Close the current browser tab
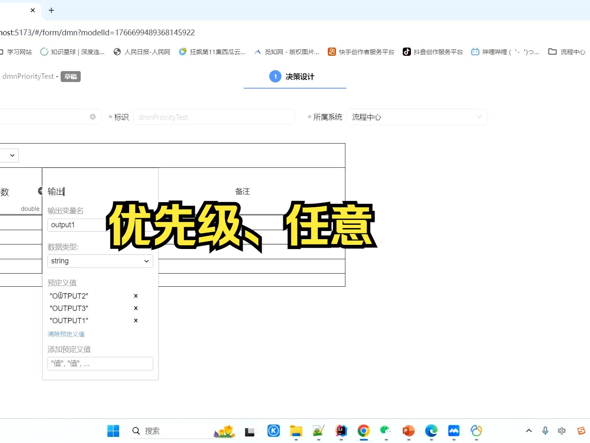The width and height of the screenshot is (590, 443). (33, 10)
